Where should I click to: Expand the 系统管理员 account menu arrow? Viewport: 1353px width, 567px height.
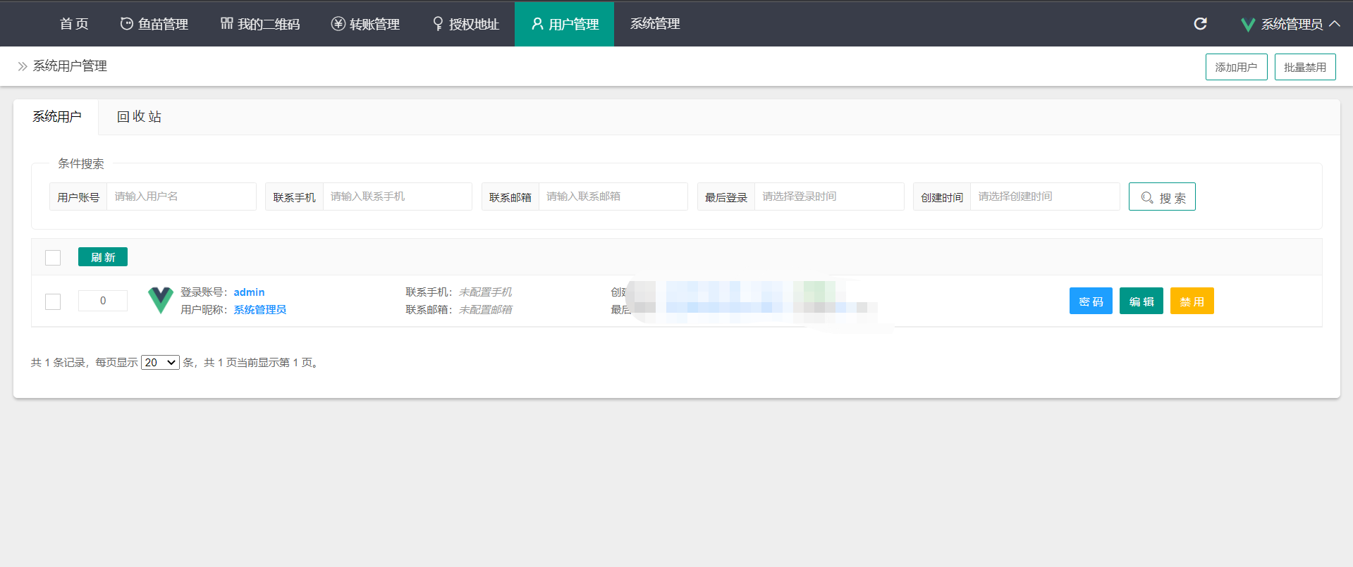(1335, 24)
